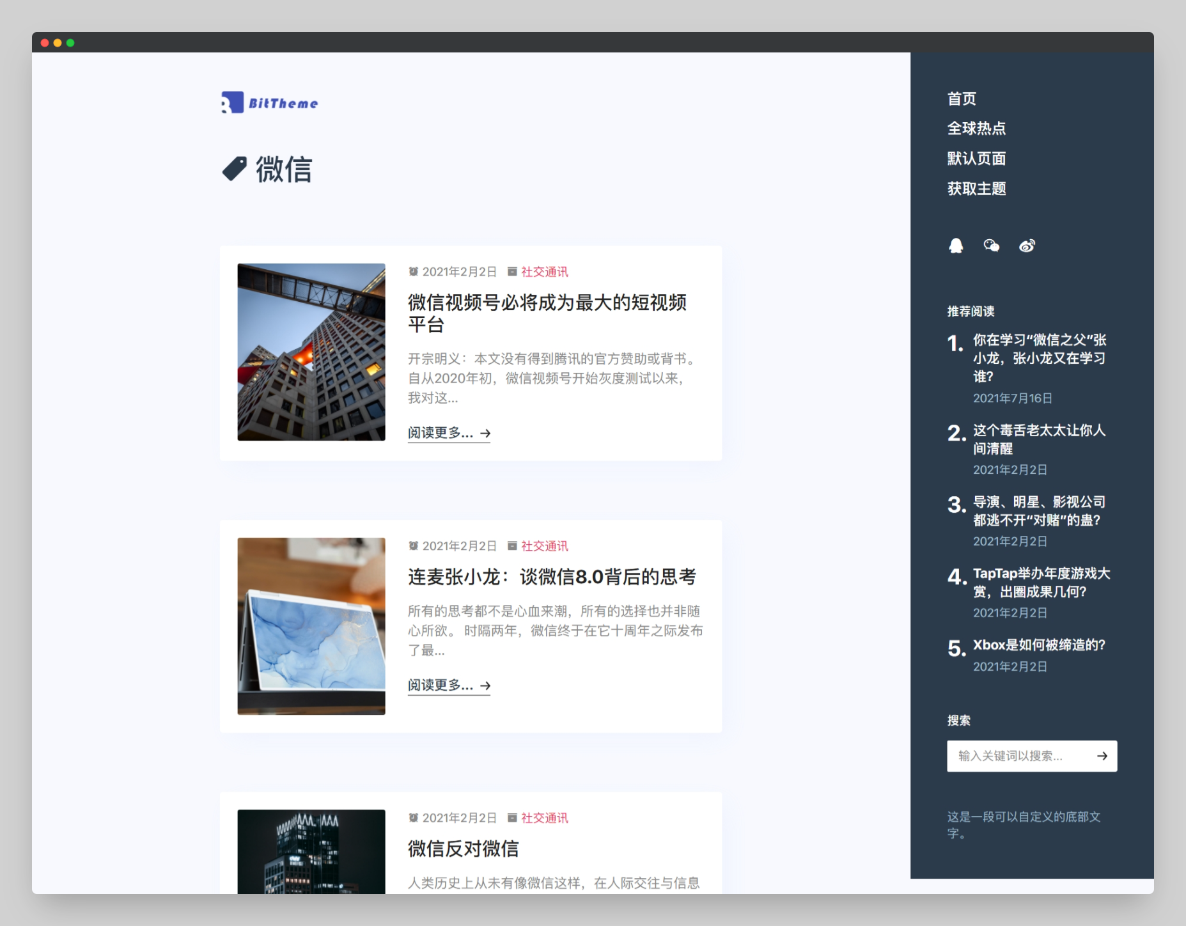Click the category icon on 微信反对微信 post
Screen dimensions: 1186x926
[x=512, y=818]
